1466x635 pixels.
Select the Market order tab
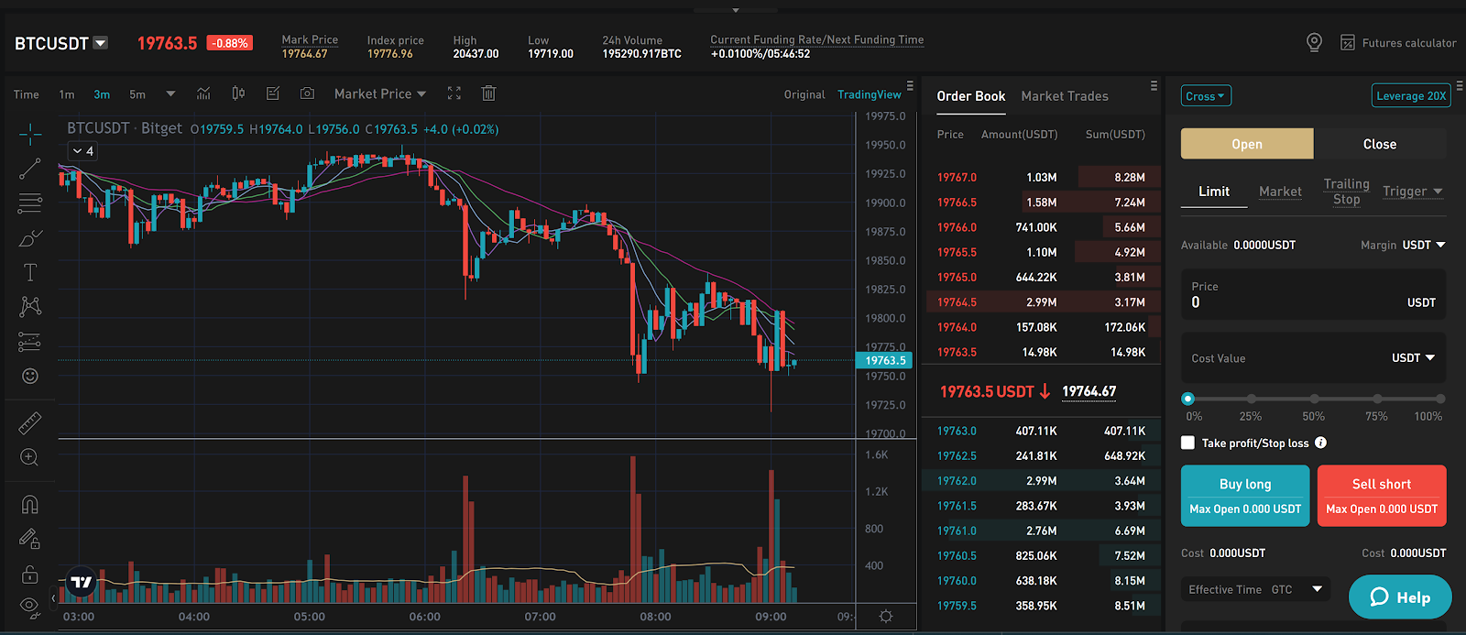1280,192
